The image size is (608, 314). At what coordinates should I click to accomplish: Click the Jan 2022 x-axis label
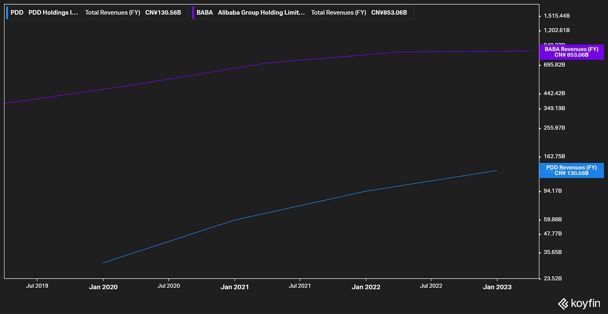click(366, 287)
